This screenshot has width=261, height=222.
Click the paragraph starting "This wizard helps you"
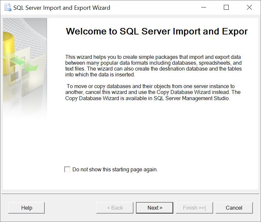point(153,66)
